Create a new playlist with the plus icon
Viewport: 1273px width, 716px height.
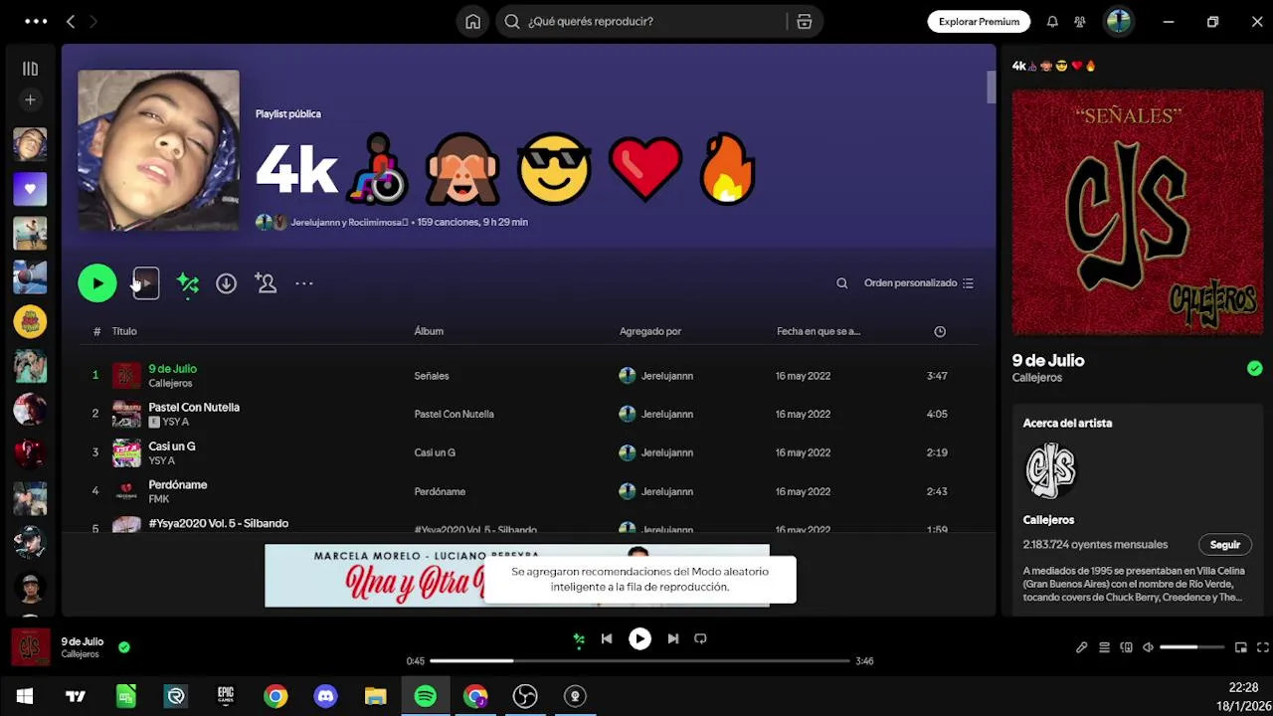(30, 99)
